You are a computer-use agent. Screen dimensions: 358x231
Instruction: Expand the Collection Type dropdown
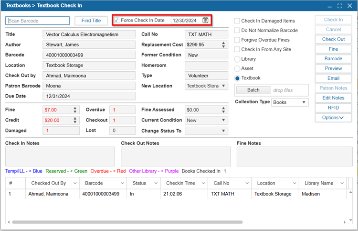[x=304, y=102]
